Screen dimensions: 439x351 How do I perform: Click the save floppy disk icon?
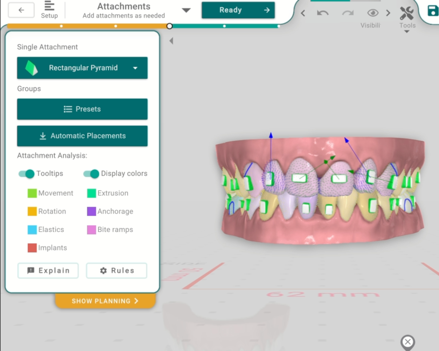[433, 11]
